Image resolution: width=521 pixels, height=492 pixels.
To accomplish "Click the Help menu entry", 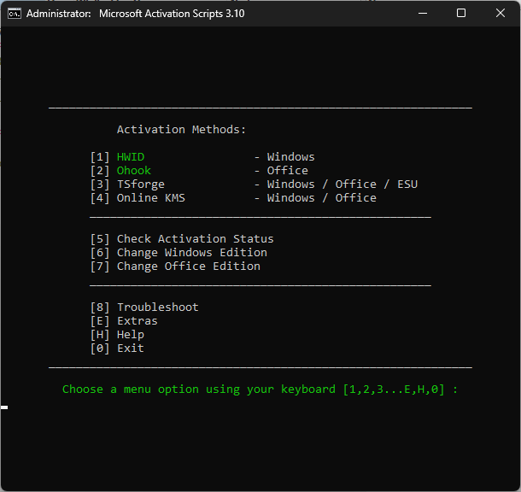I will [131, 335].
